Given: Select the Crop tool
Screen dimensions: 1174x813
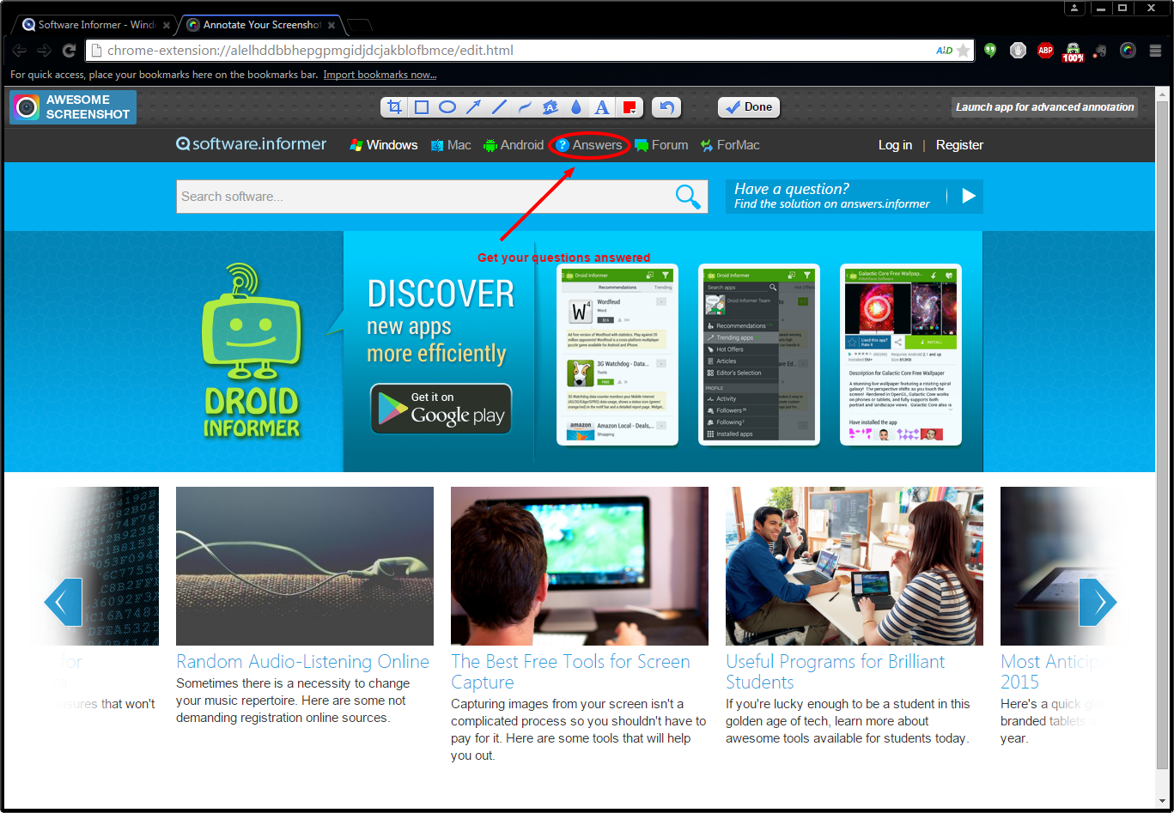Looking at the screenshot, I should coord(395,107).
